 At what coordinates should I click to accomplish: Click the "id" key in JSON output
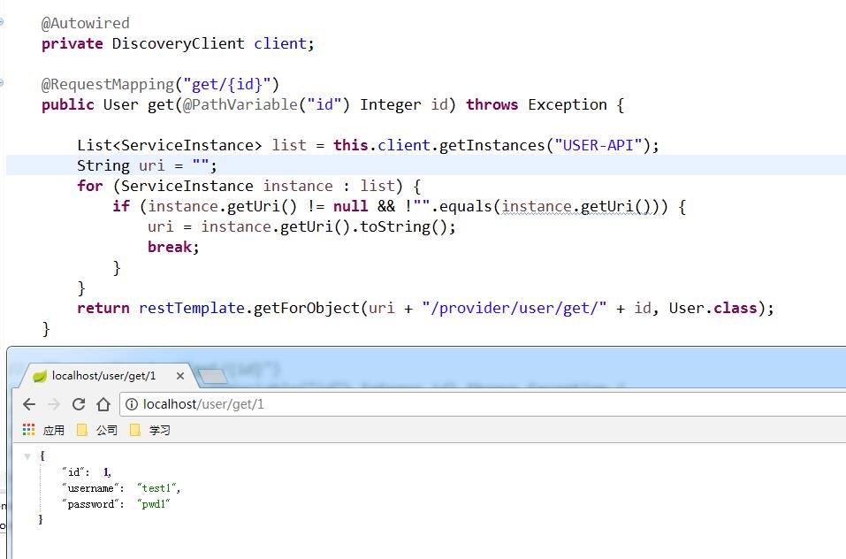click(x=73, y=472)
